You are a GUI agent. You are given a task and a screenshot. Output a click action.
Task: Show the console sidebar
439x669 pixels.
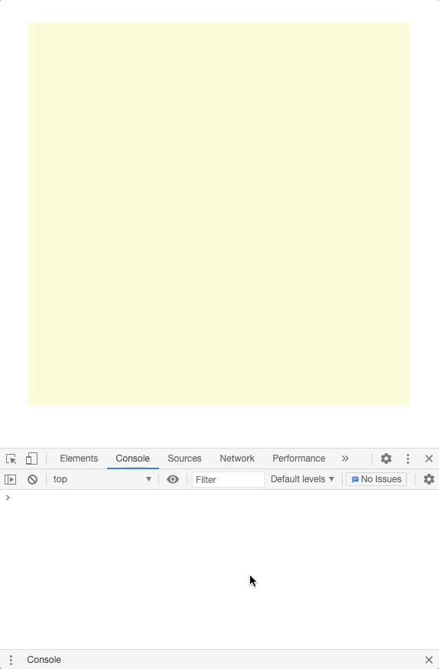pyautogui.click(x=10, y=480)
